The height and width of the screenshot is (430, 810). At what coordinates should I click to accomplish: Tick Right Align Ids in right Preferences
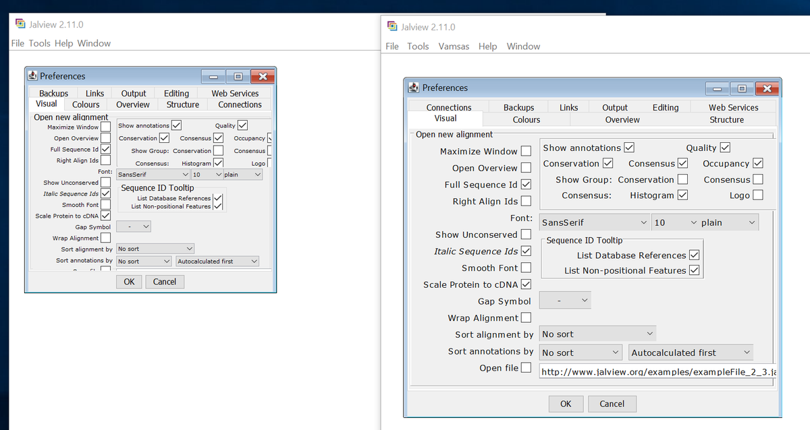[x=526, y=201]
